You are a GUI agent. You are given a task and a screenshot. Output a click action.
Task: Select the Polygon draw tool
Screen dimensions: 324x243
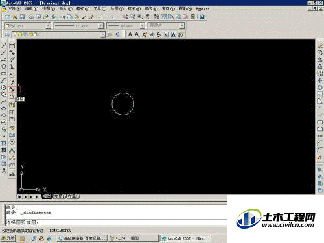(x=4, y=67)
